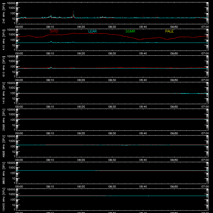213x213 pixels.
Task: Click 06:50 time label under 610 MHz panel
Action: click(174, 80)
